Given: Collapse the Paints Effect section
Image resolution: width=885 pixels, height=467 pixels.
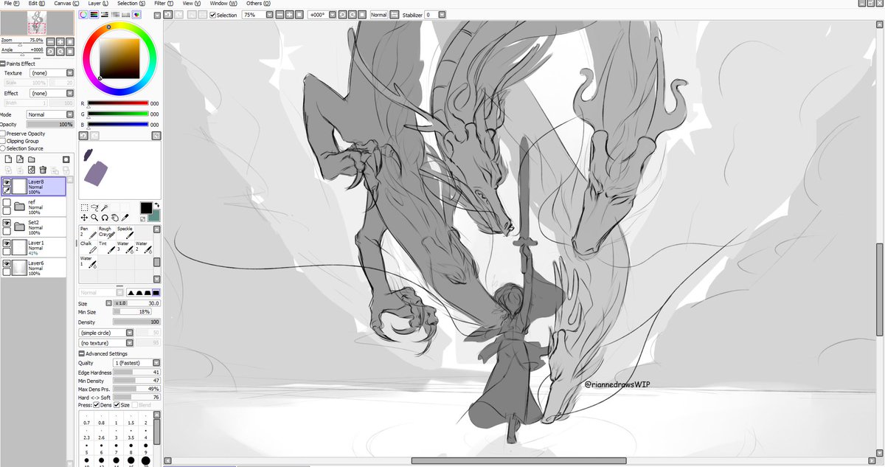Looking at the screenshot, I should pyautogui.click(x=3, y=63).
